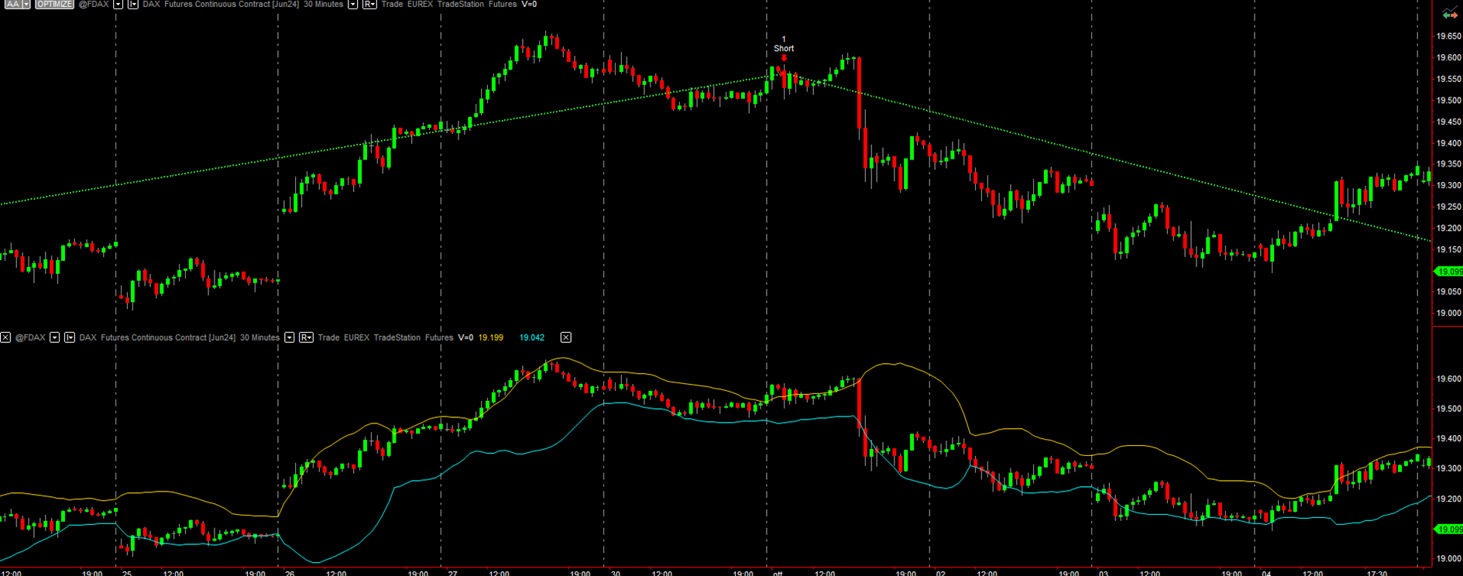The width and height of the screenshot is (1463, 576).
Task: Click the Trade link in lower chart header
Action: [x=328, y=338]
